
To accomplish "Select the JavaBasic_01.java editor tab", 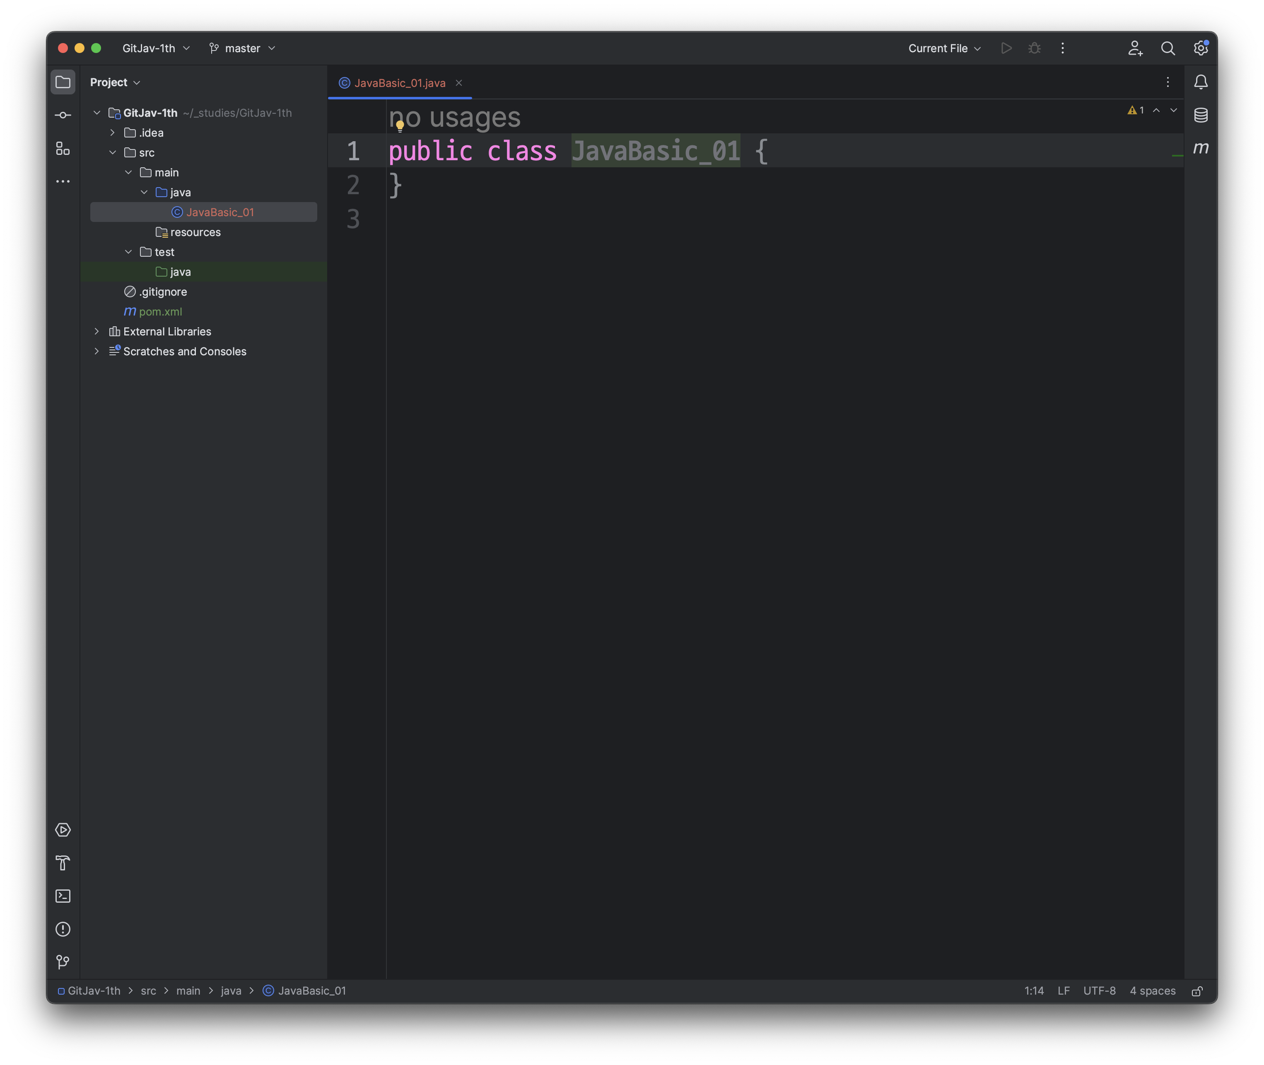I will 399,83.
